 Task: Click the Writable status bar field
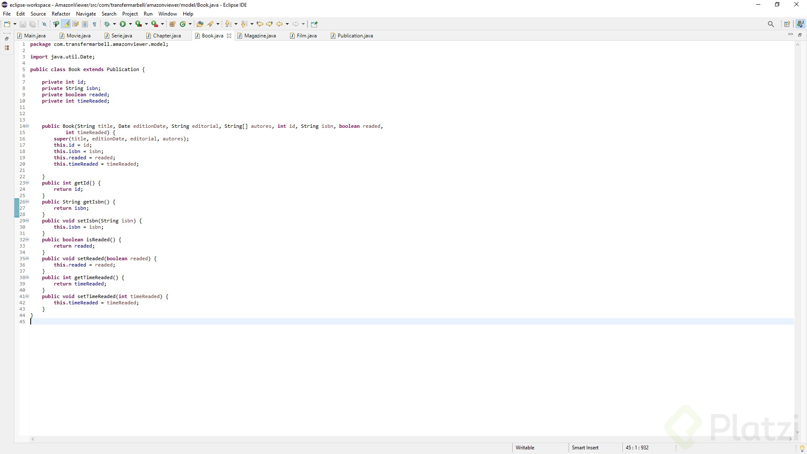(525, 448)
